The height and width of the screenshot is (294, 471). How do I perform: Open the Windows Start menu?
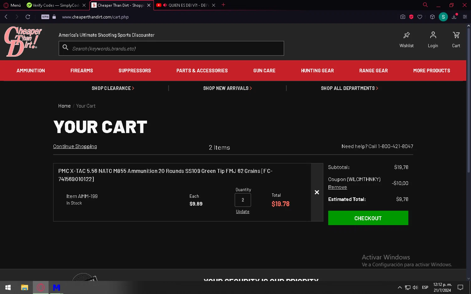click(x=8, y=287)
